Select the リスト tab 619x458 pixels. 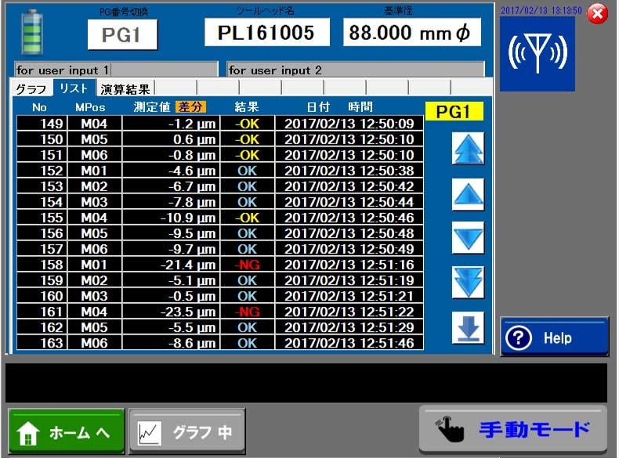74,88
